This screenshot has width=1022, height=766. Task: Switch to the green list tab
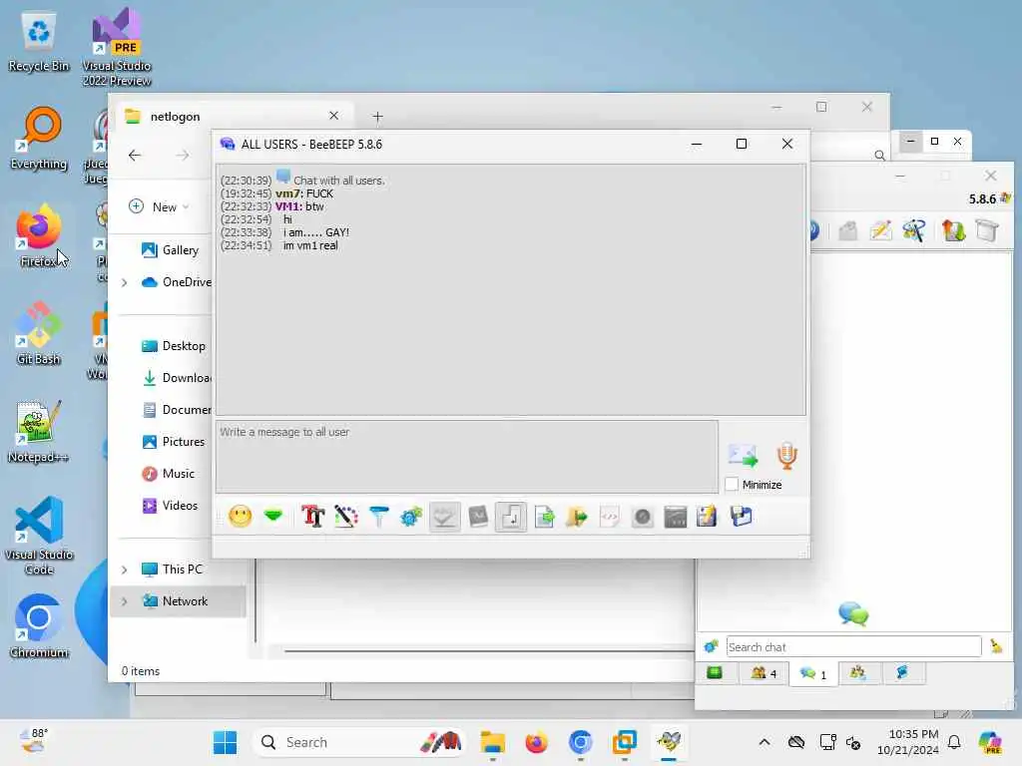[x=715, y=673]
